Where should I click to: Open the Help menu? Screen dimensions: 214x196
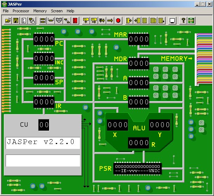click(x=71, y=11)
